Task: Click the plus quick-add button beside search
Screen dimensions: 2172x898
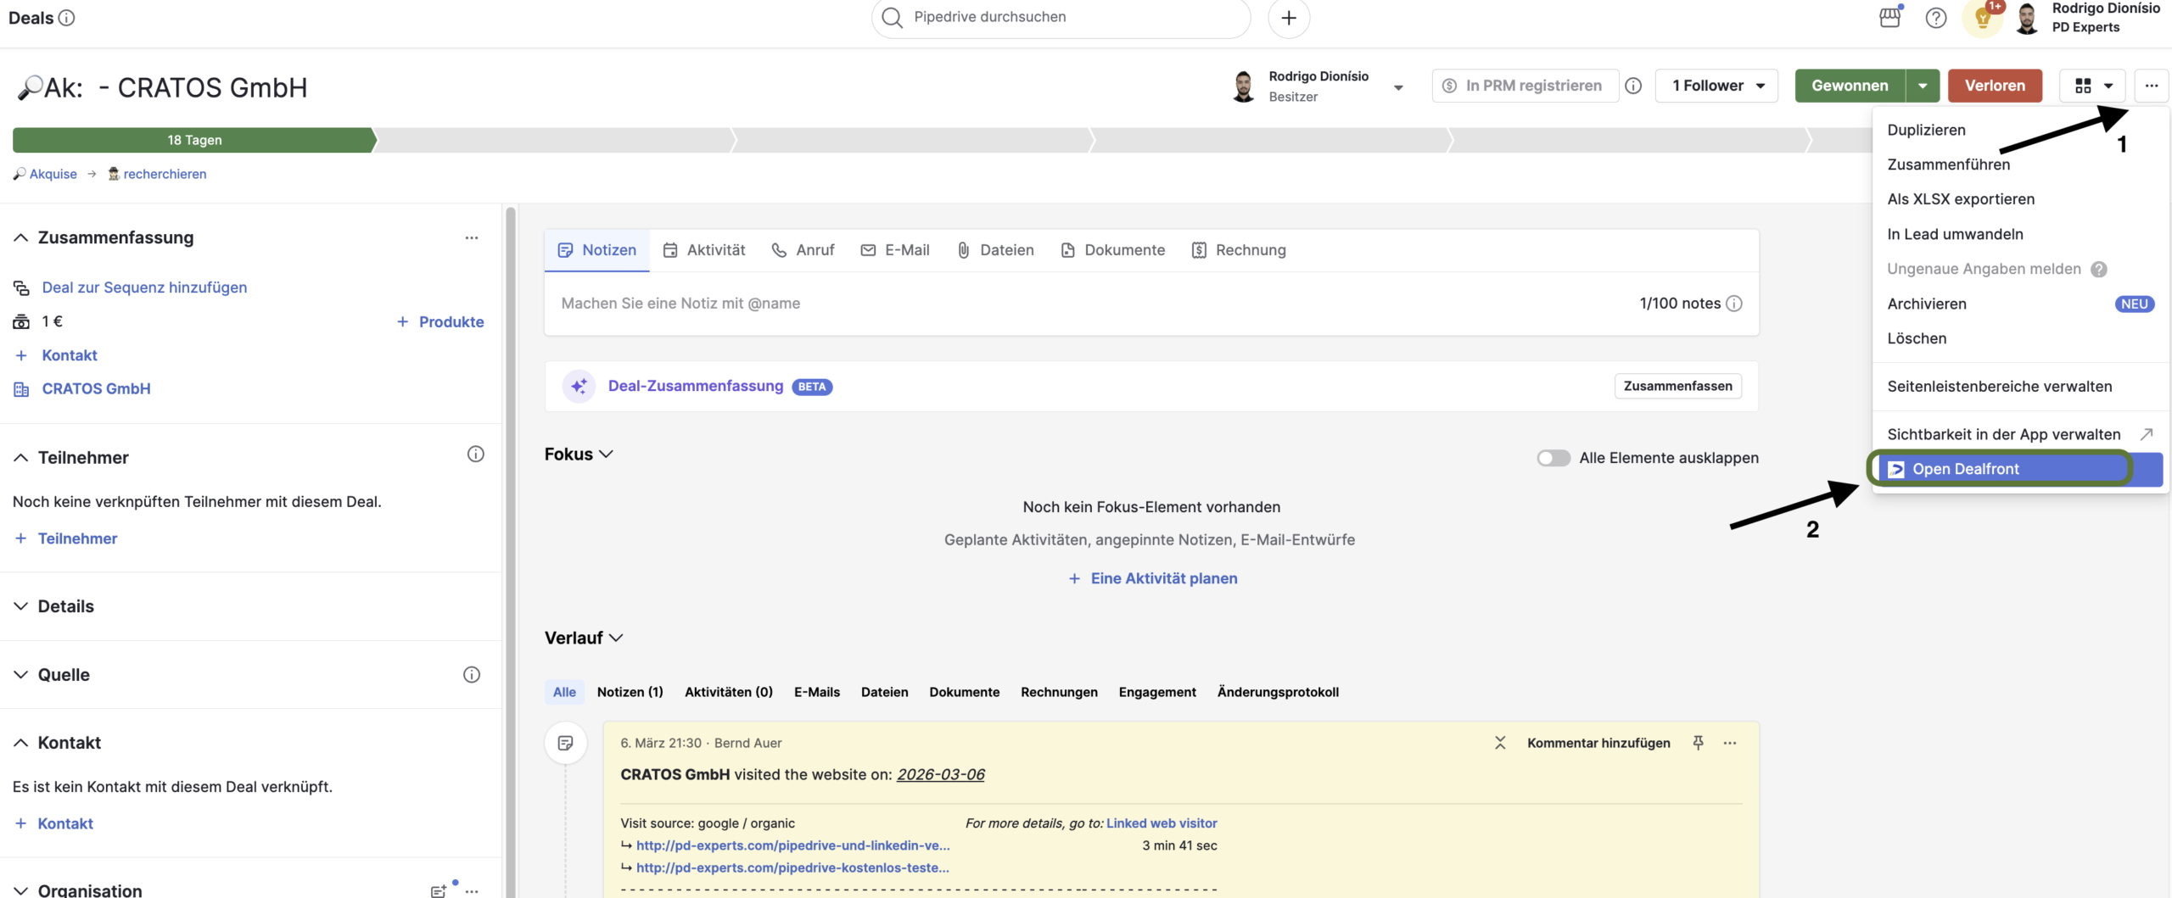Action: 1288,18
